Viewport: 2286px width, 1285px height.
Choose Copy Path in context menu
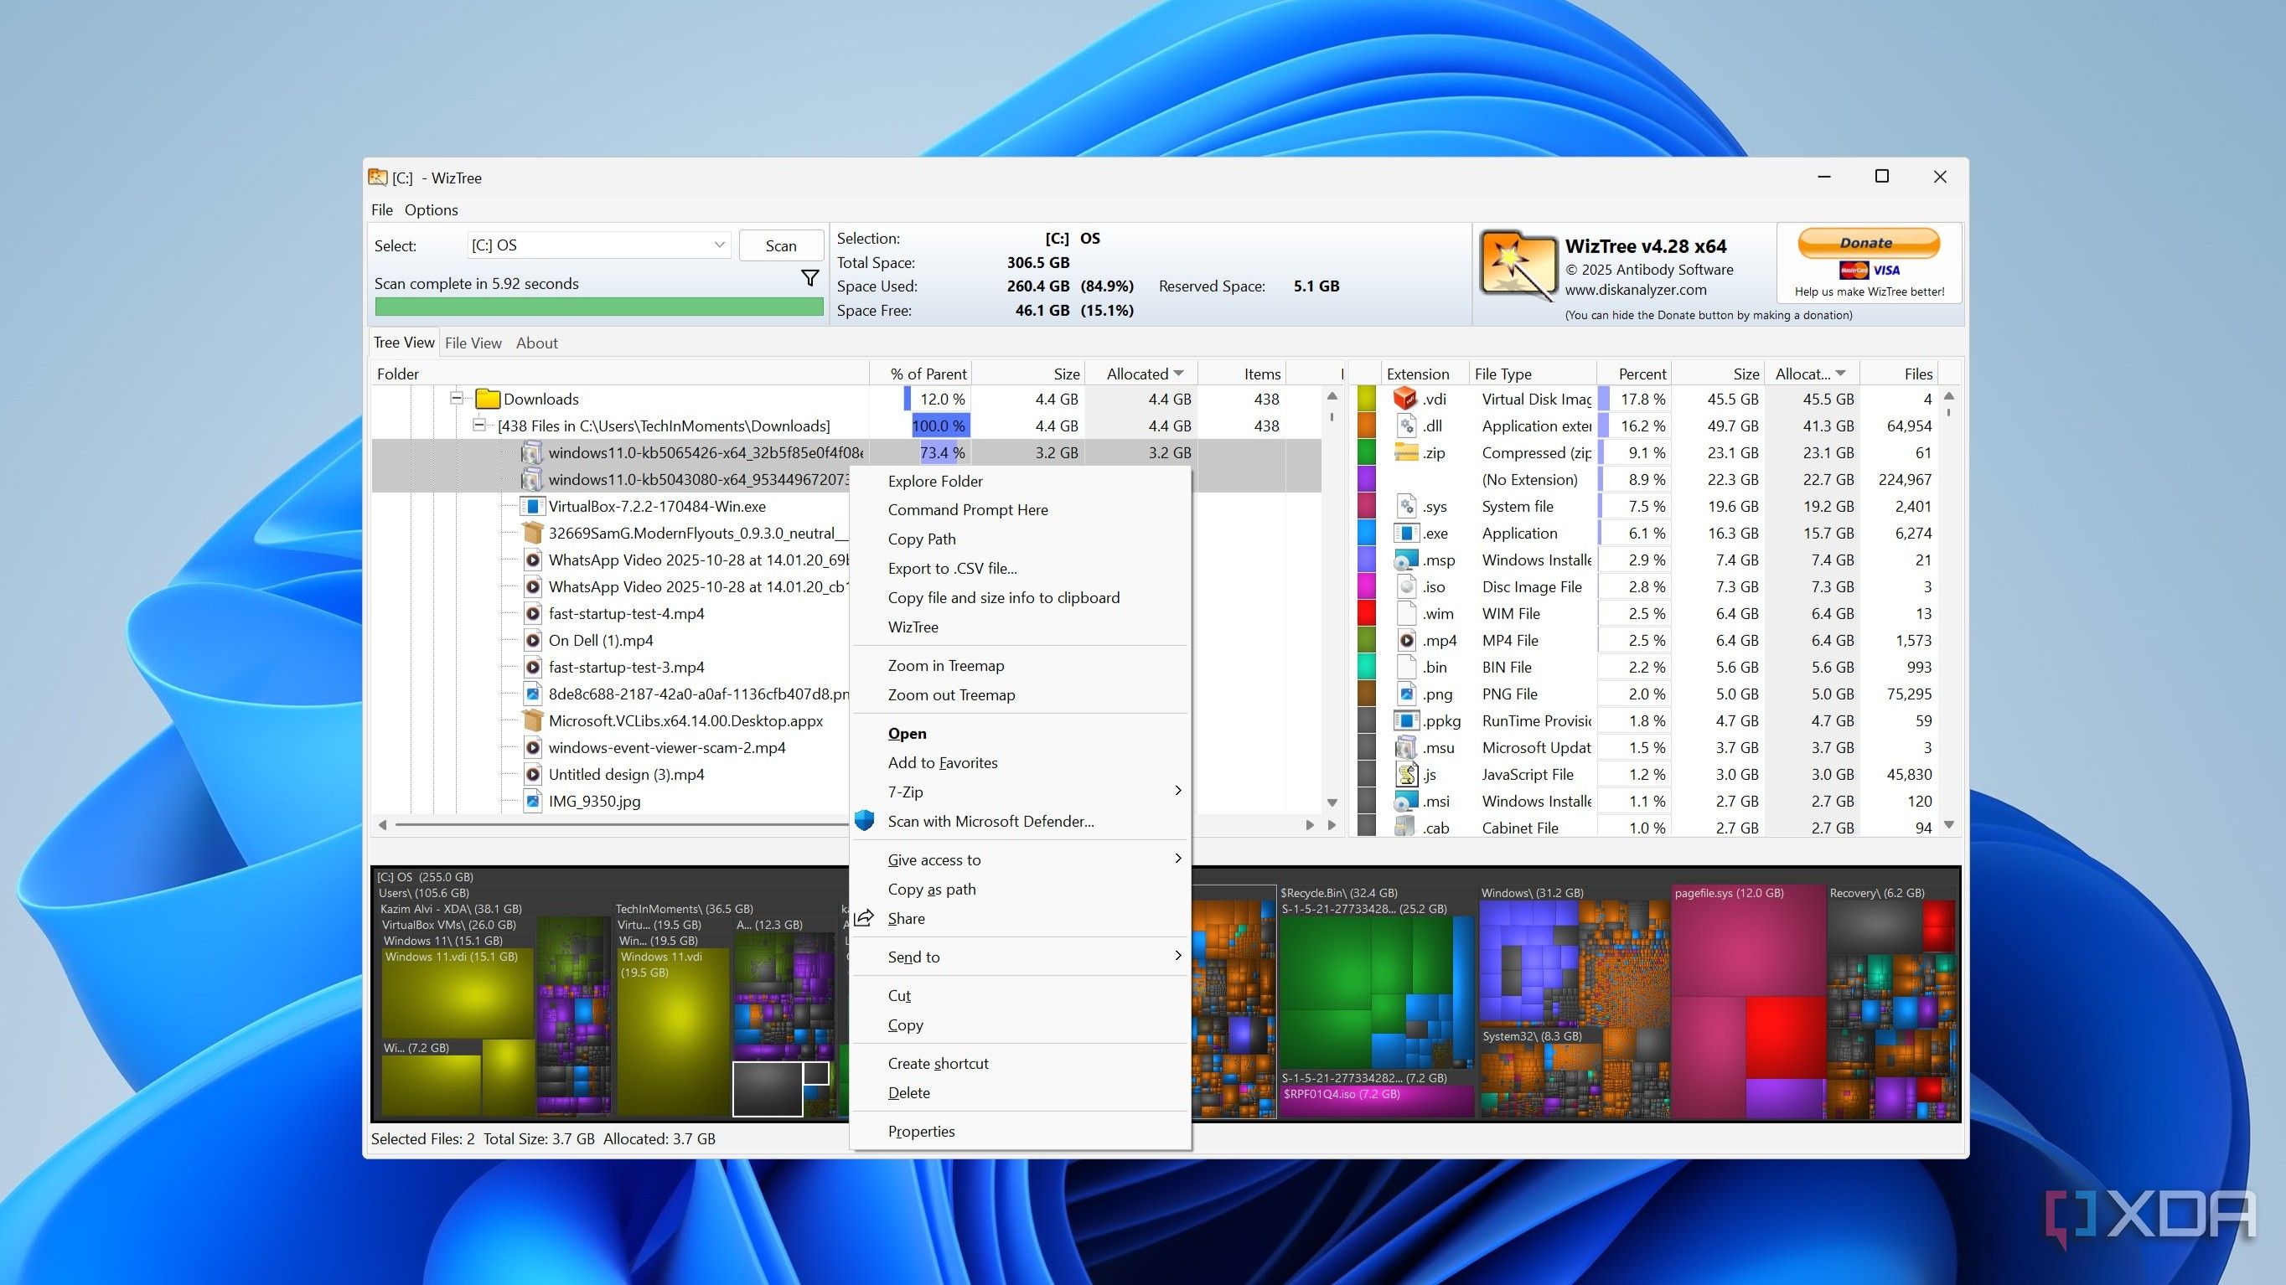pyautogui.click(x=1021, y=539)
